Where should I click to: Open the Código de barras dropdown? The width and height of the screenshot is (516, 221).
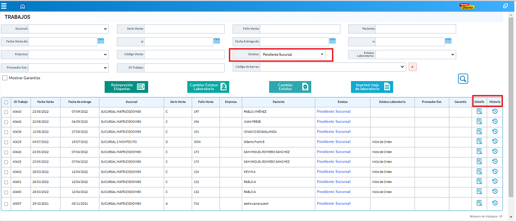click(333, 67)
